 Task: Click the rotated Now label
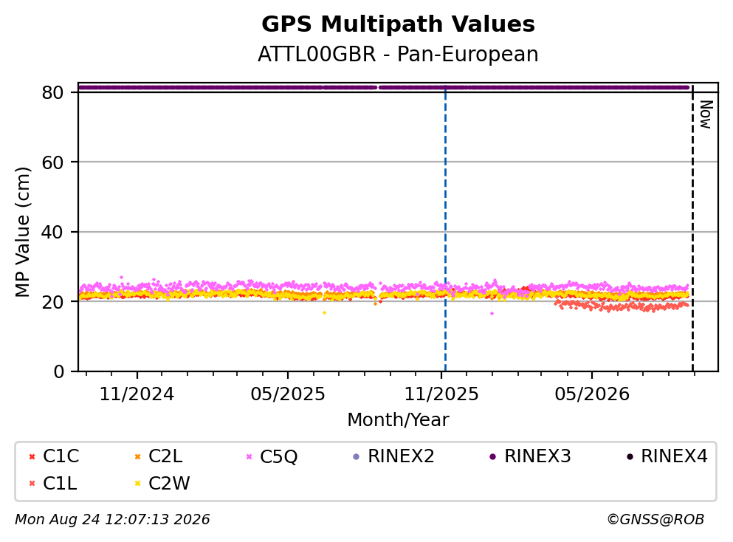click(x=706, y=114)
